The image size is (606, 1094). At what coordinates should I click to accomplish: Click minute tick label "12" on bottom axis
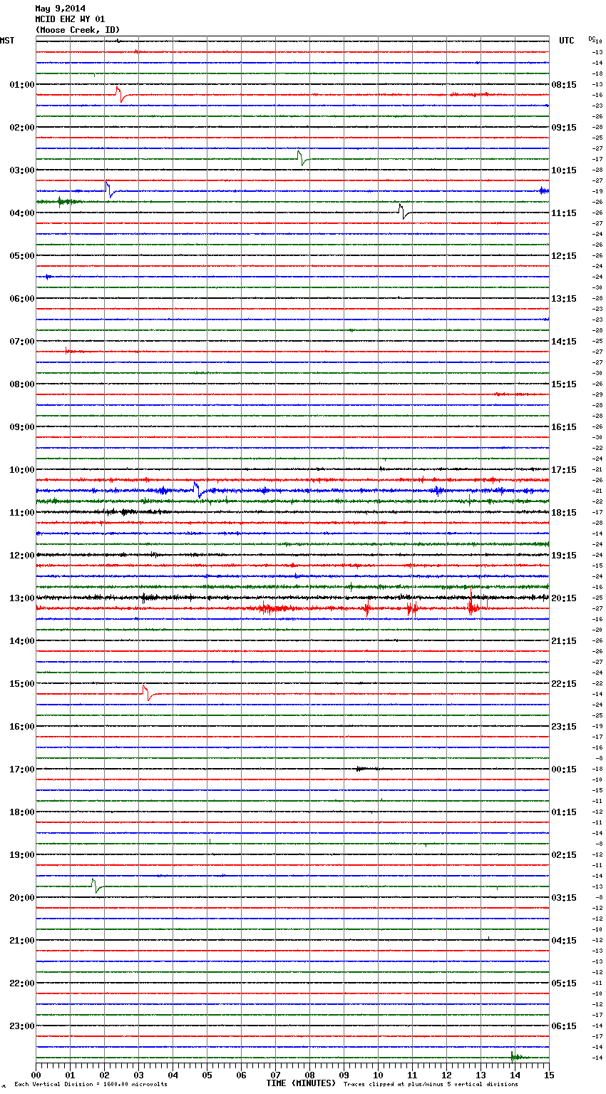coord(446,1075)
